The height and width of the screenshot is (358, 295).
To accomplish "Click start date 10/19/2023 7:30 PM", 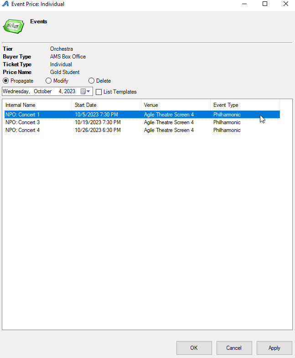I will 98,122.
